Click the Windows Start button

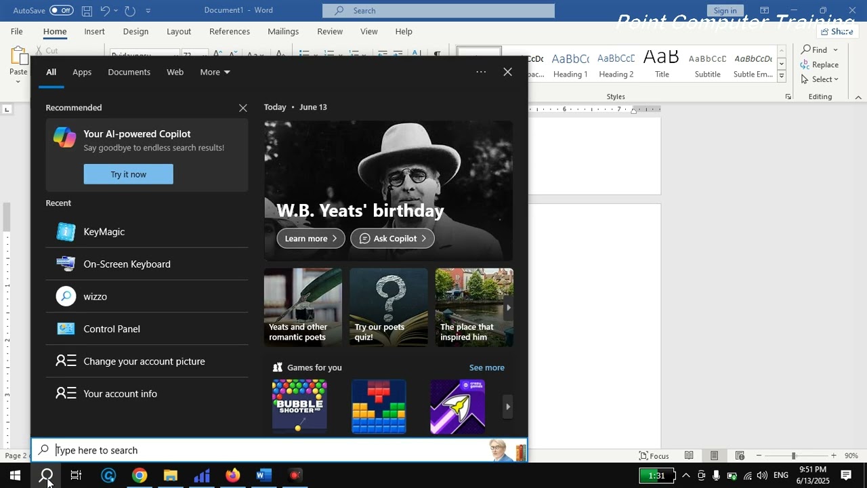coord(15,476)
